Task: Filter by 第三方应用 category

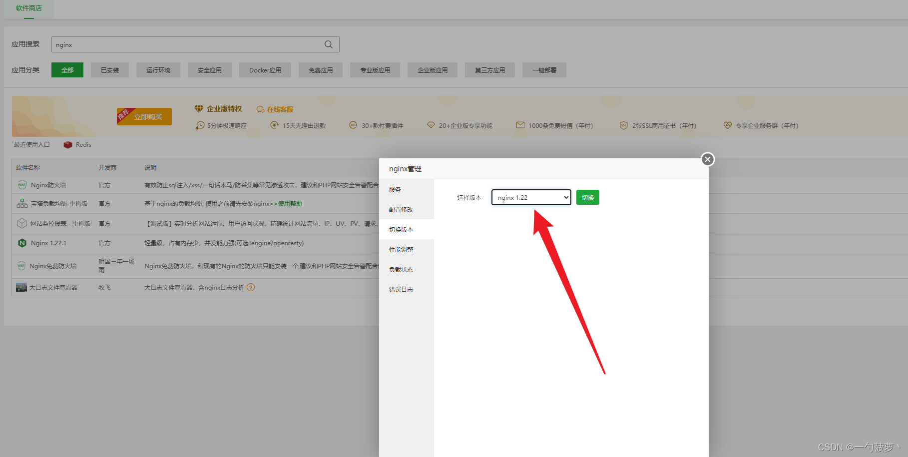Action: click(x=490, y=70)
